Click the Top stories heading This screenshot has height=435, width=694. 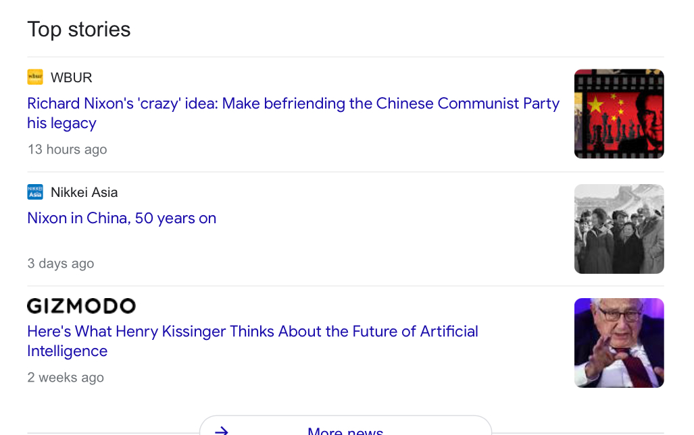[79, 30]
